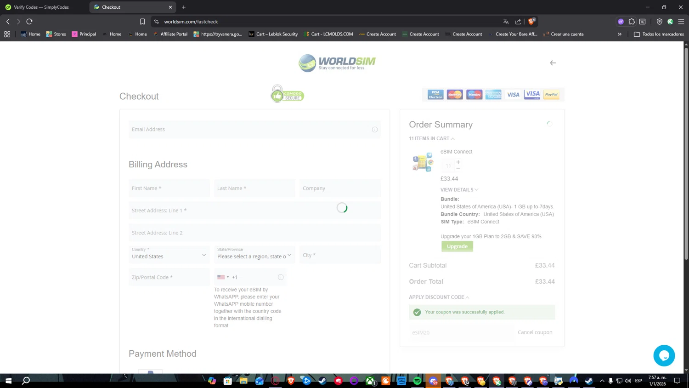Open the translate page icon in the address bar
Image resolution: width=689 pixels, height=388 pixels.
point(506,22)
